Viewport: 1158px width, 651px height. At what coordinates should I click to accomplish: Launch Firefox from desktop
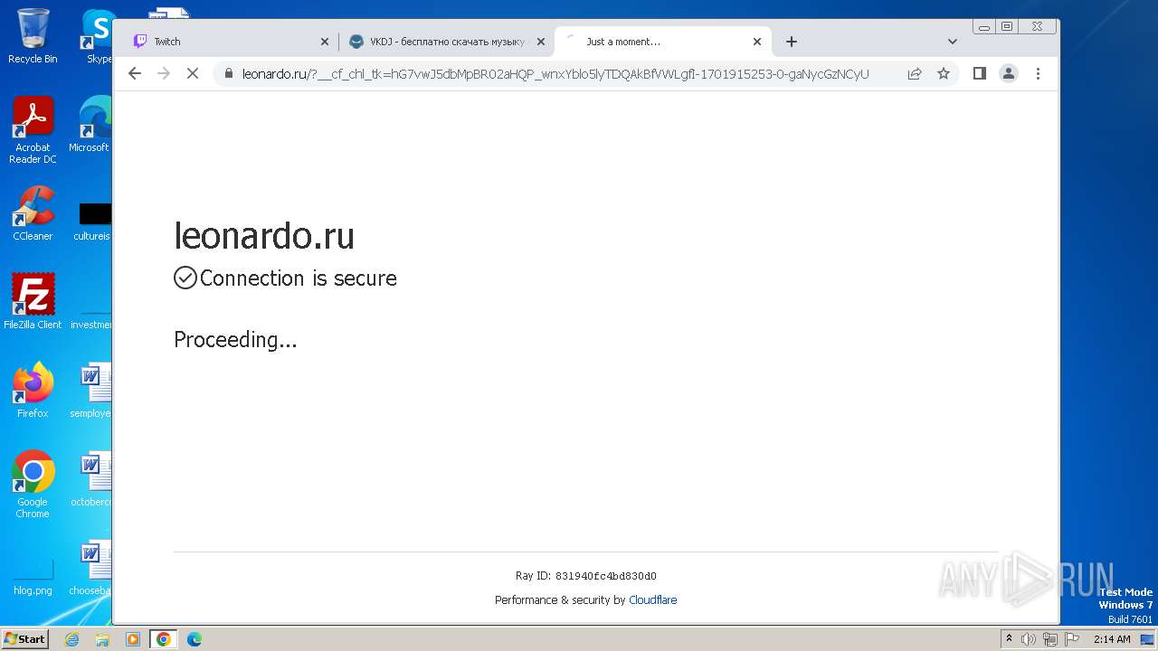(x=33, y=390)
